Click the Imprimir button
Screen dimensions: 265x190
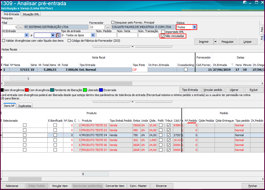(x=204, y=42)
